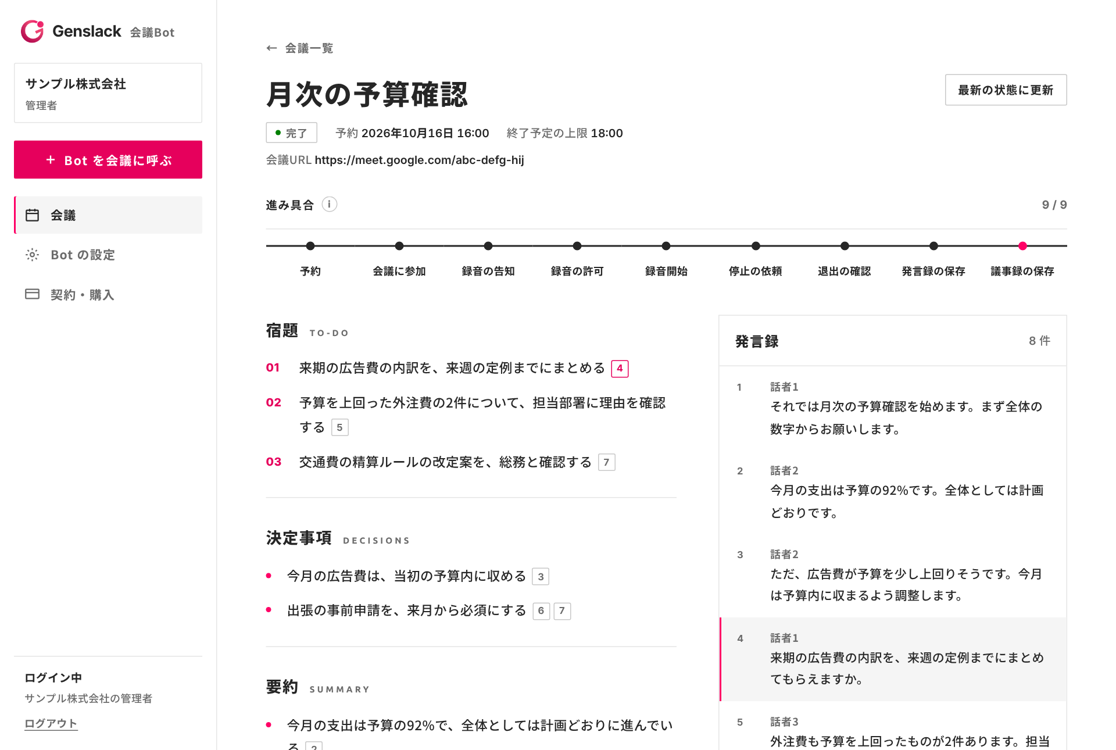This screenshot has width=1116, height=750.
Task: Click the ログアウト link
Action: tap(51, 723)
